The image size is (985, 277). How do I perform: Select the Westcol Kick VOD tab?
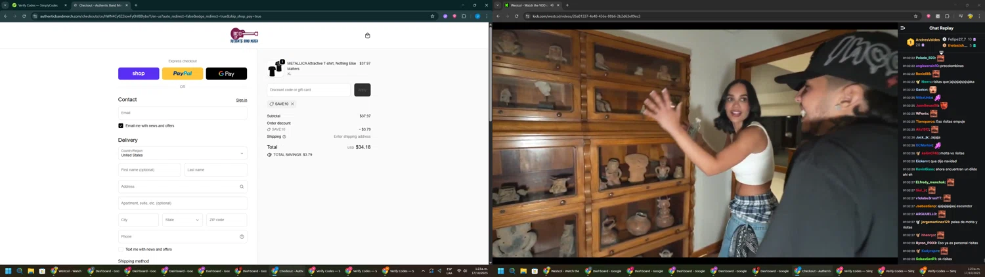pos(529,5)
